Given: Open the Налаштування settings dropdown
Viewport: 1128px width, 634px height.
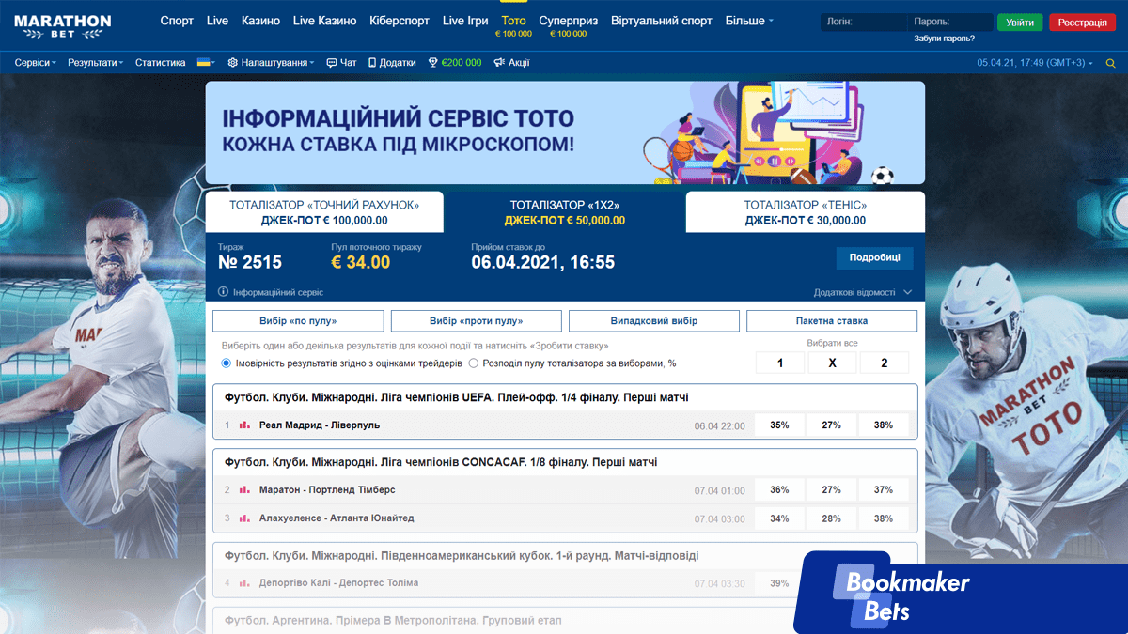Looking at the screenshot, I should point(273,63).
